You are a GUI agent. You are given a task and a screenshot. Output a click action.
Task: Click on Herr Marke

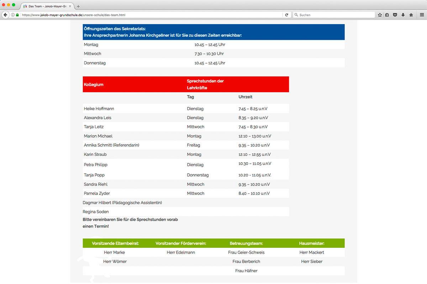click(114, 252)
